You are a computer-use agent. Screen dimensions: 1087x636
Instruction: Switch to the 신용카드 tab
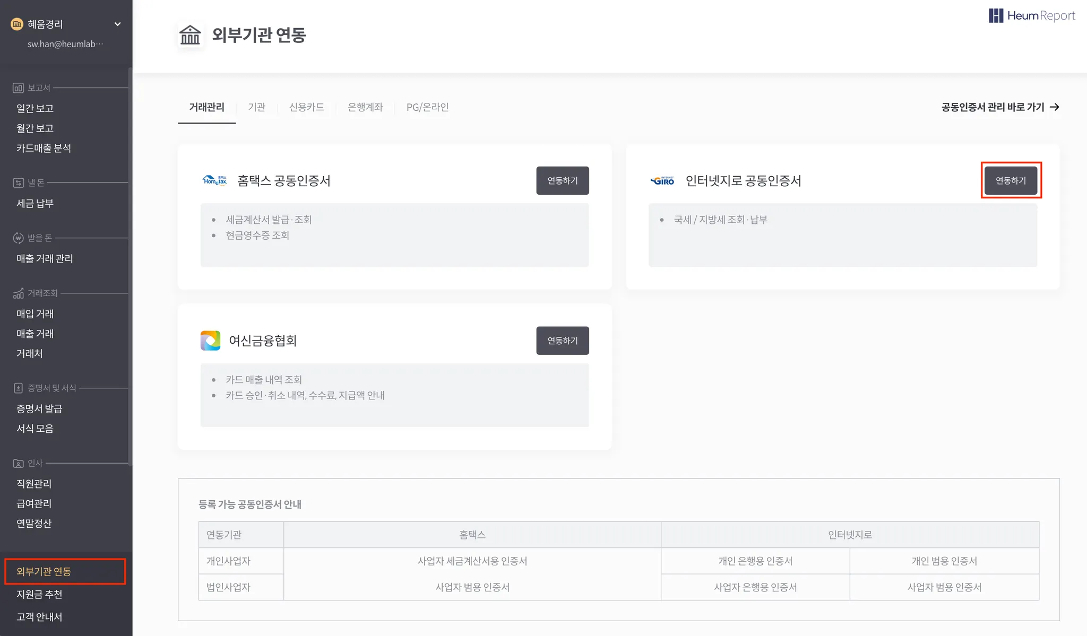coord(306,107)
